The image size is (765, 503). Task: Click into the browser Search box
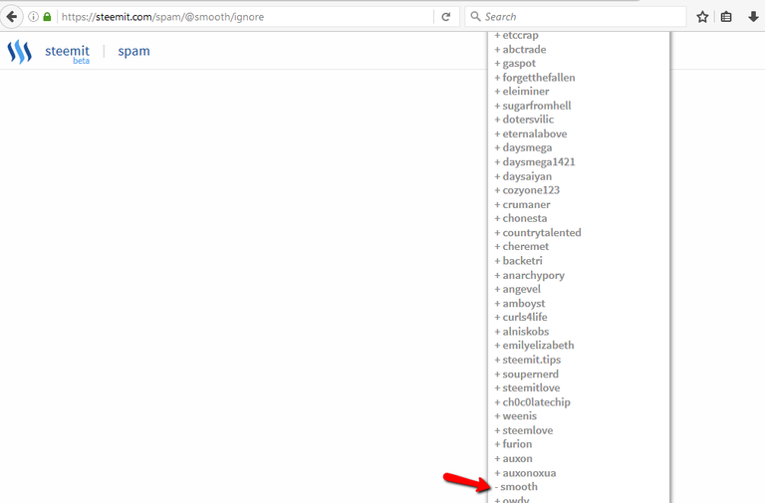point(576,17)
